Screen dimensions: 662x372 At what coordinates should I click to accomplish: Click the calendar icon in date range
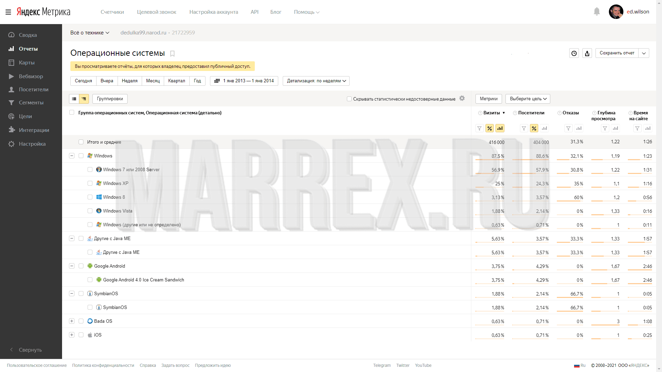click(x=217, y=81)
